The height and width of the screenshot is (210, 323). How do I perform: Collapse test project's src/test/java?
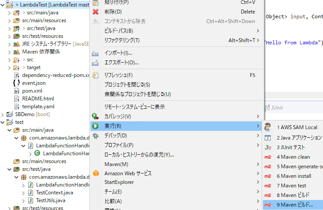pos(9,169)
